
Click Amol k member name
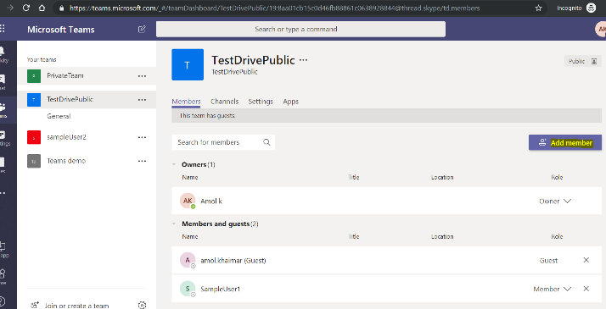tap(211, 201)
